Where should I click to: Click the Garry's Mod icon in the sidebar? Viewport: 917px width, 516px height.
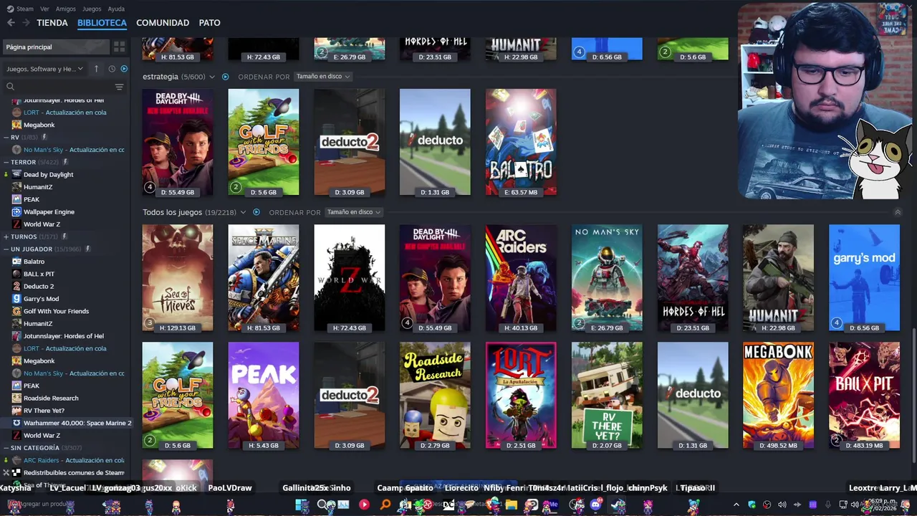(x=16, y=299)
